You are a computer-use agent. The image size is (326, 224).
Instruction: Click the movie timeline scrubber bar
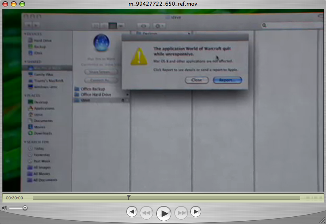166,198
